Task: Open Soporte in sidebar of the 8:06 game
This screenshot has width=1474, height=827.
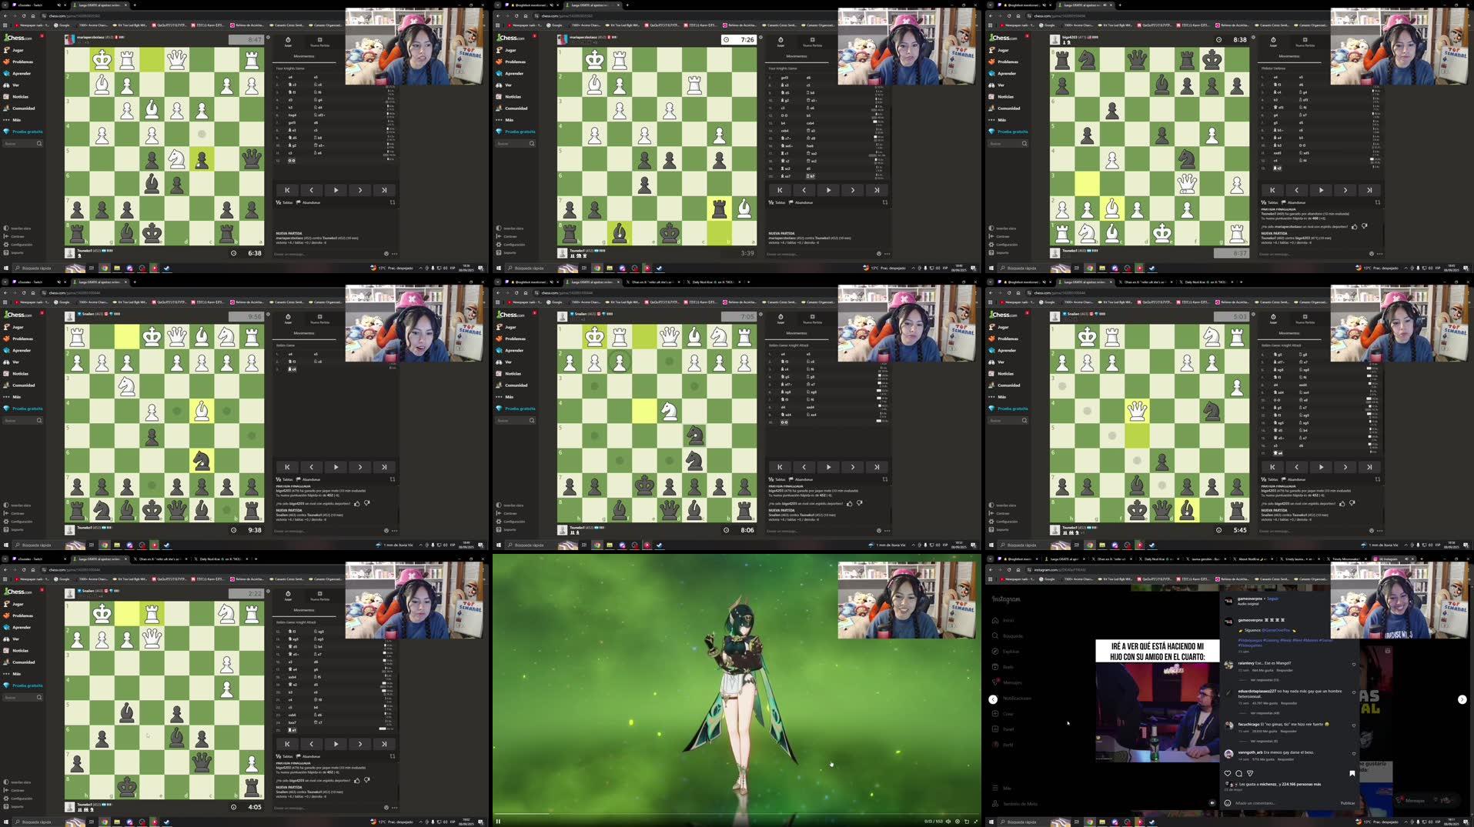Action: [507, 529]
